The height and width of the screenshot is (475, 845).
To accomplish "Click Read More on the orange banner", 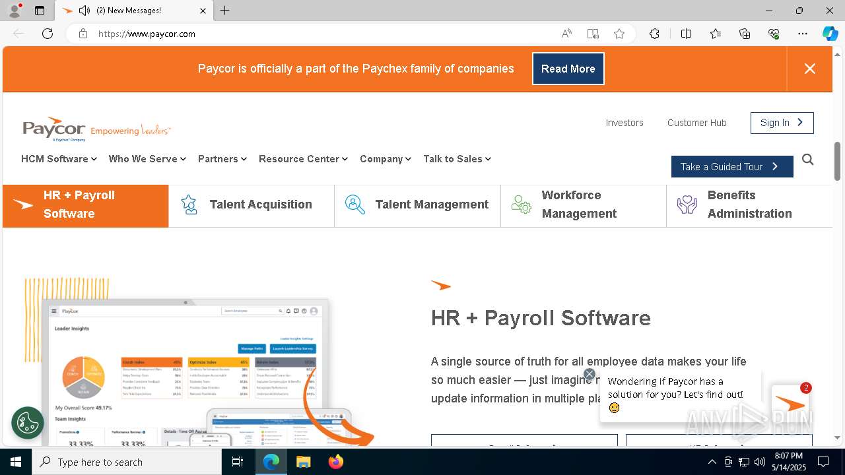I will click(x=568, y=69).
